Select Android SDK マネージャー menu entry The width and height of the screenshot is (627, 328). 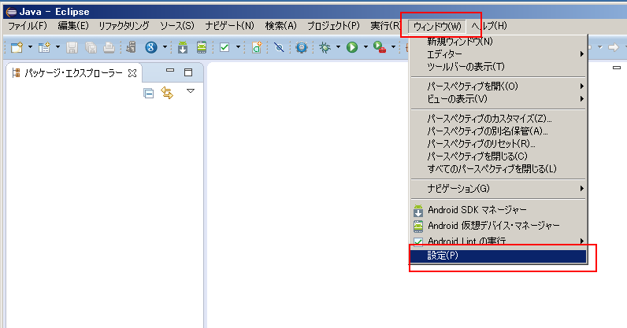click(x=498, y=210)
